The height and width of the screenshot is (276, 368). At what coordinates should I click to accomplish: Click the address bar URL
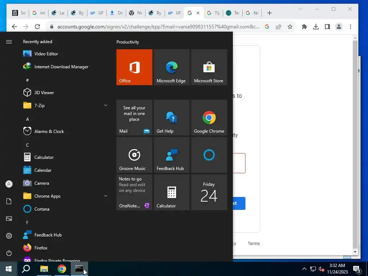[x=158, y=27]
